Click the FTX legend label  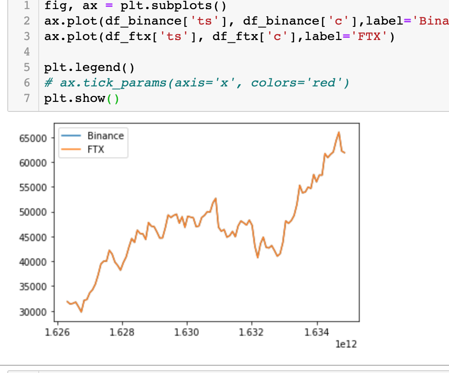(96, 149)
